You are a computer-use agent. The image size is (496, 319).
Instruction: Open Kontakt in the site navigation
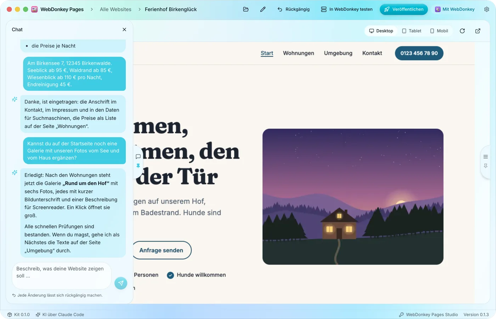coord(372,53)
